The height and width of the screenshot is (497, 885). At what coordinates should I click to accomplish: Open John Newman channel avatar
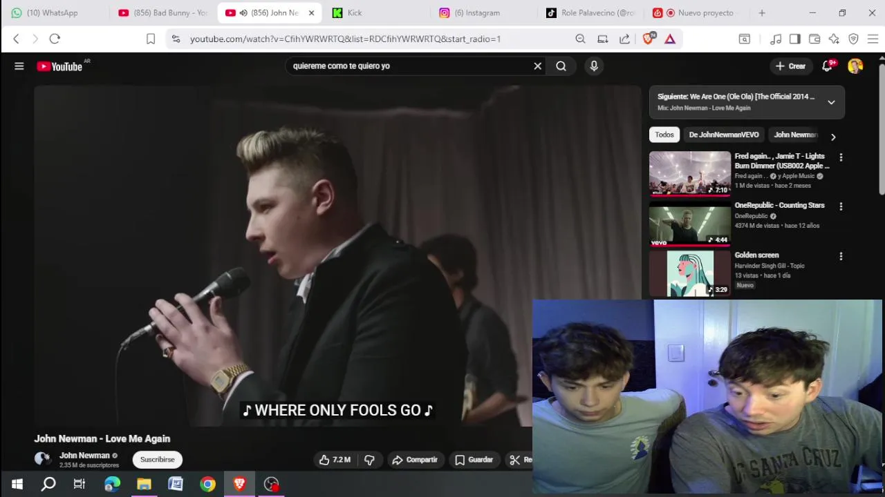[42, 458]
